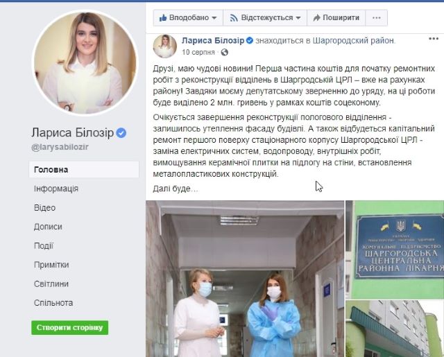This screenshot has width=444, height=357.
Task: Open the Світлини section
Action: point(51,284)
